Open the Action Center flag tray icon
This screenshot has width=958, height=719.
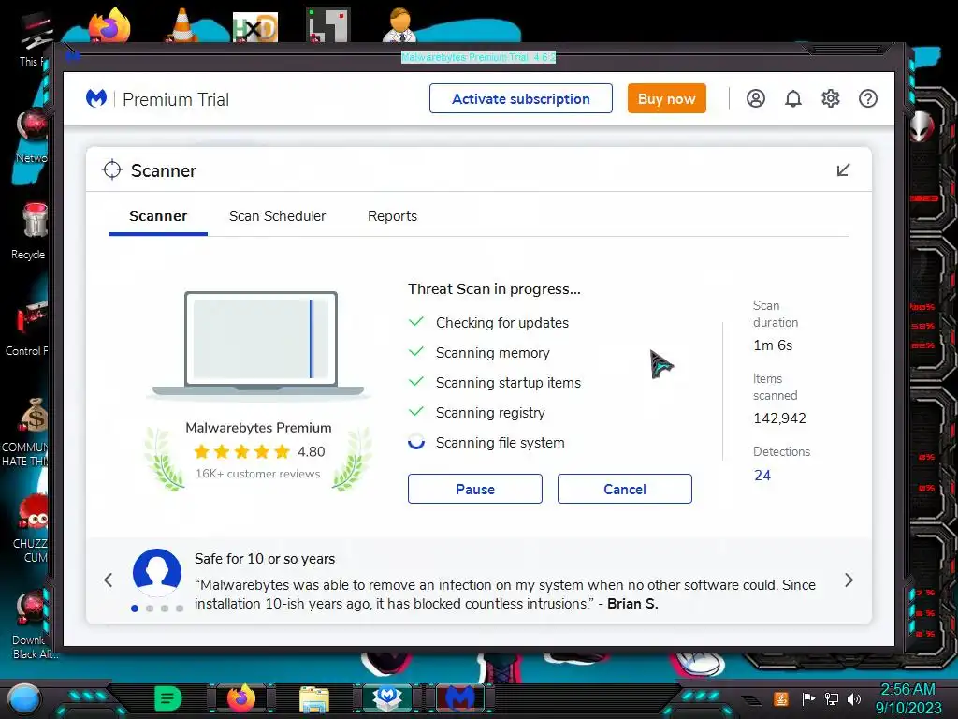click(x=808, y=698)
